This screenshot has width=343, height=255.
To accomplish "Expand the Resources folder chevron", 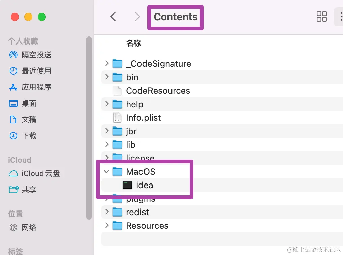I will tap(107, 225).
